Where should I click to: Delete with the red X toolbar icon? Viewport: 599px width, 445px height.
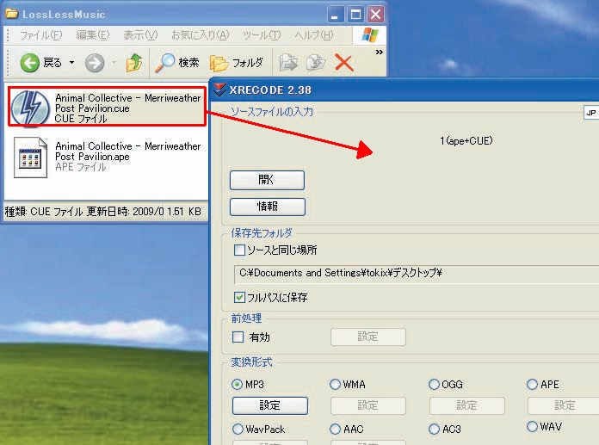(343, 63)
